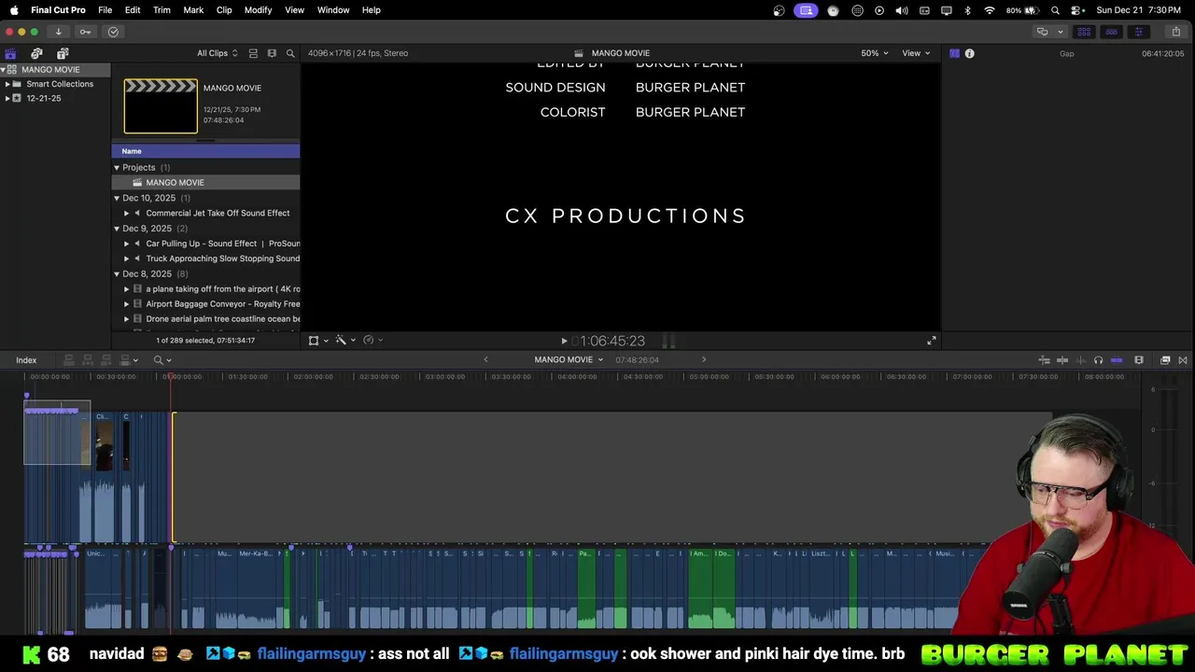
Task: Collapse the Dec 9, 2025 group
Action: point(117,229)
